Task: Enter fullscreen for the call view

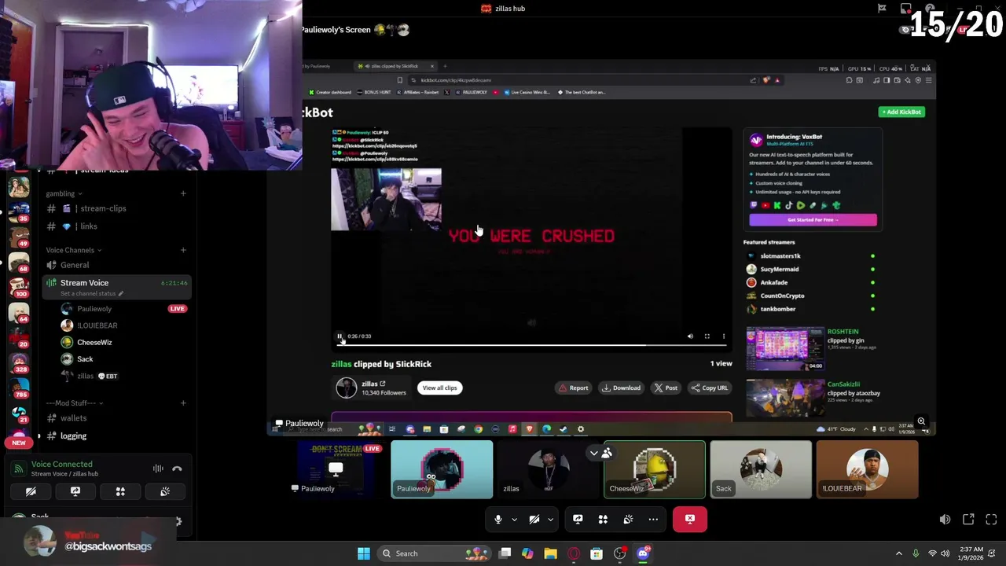Action: click(991, 520)
